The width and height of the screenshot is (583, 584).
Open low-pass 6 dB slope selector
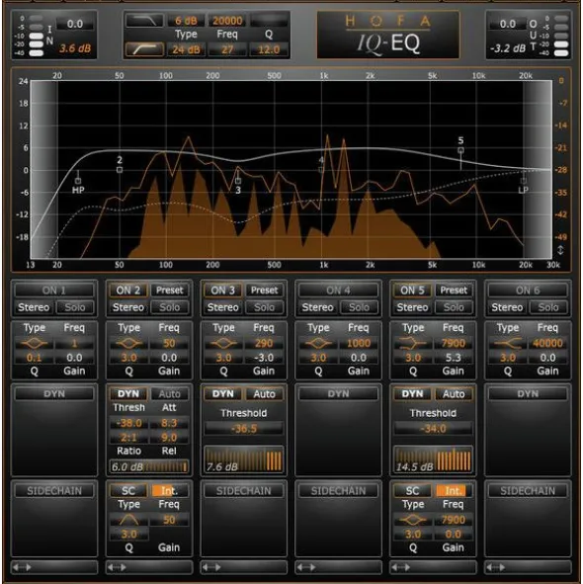pyautogui.click(x=186, y=21)
